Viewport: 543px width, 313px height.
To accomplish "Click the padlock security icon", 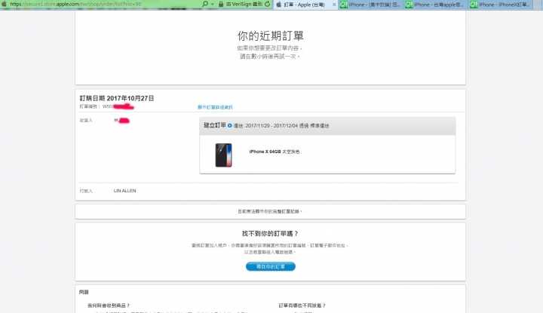I will pyautogui.click(x=220, y=5).
